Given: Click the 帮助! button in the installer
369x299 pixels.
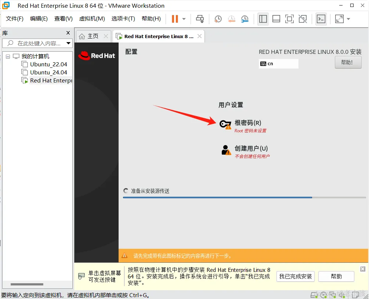Looking at the screenshot, I should 348,62.
